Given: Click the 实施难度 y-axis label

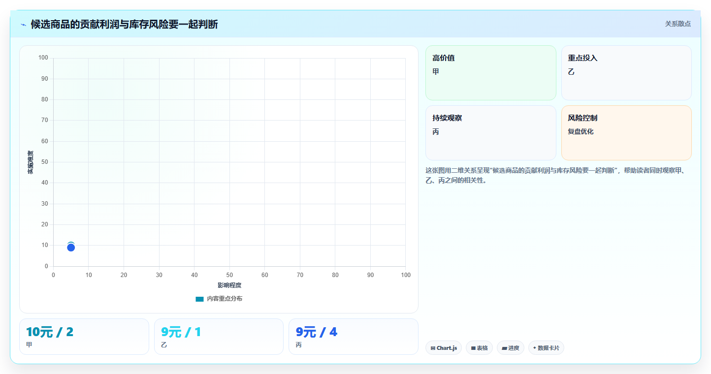Looking at the screenshot, I should (31, 162).
